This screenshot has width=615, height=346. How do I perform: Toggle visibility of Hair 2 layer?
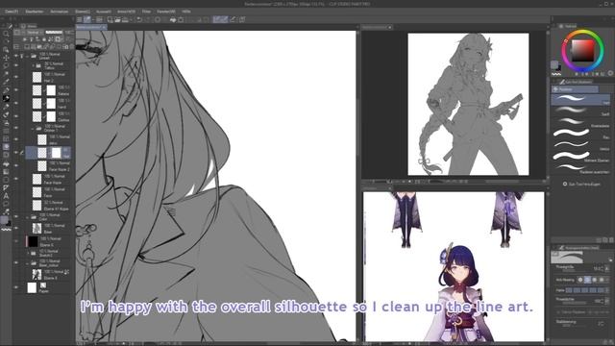pyautogui.click(x=16, y=77)
